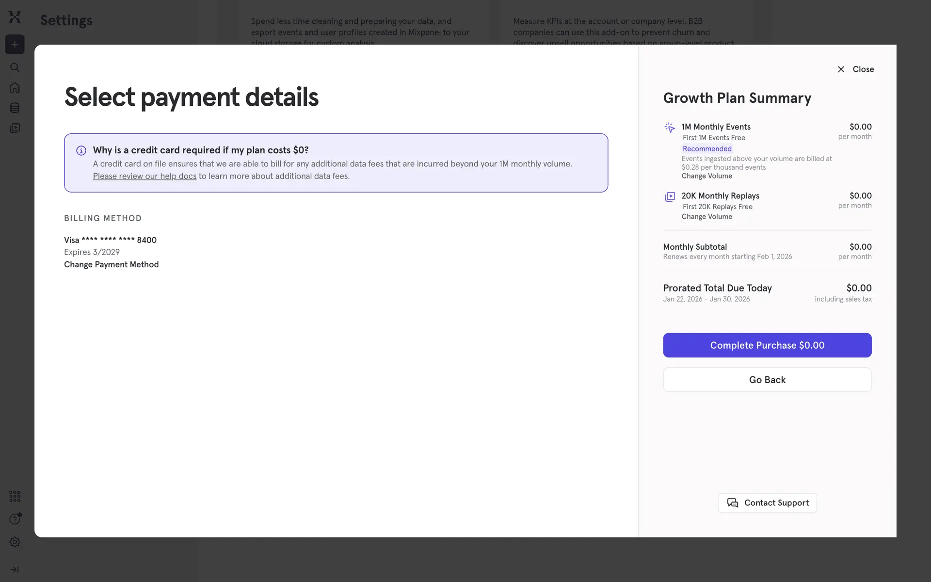Change Volume for 20K Monthly Replays
Image resolution: width=931 pixels, height=582 pixels.
[x=706, y=217]
